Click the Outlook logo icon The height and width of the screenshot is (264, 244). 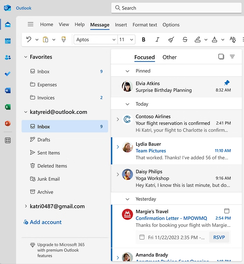point(7,8)
